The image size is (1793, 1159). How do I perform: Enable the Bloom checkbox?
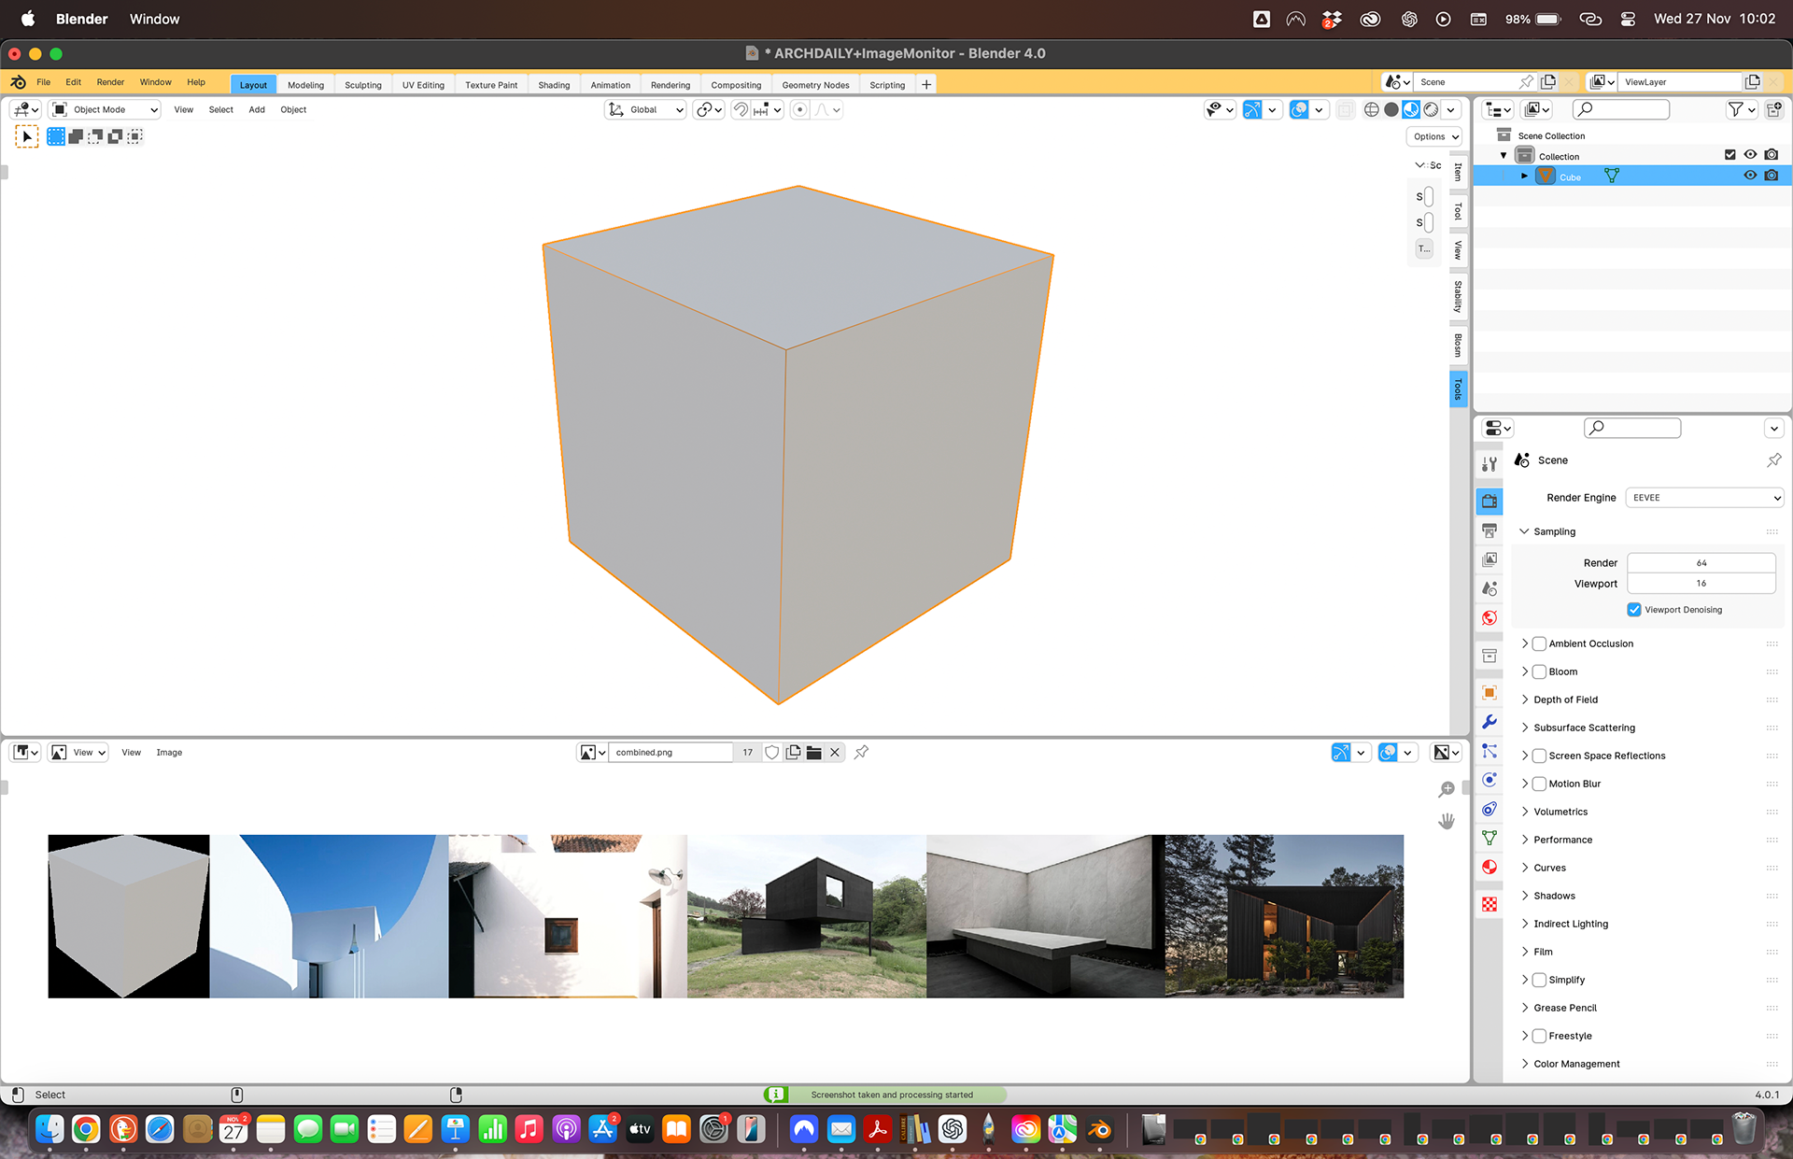(1540, 671)
